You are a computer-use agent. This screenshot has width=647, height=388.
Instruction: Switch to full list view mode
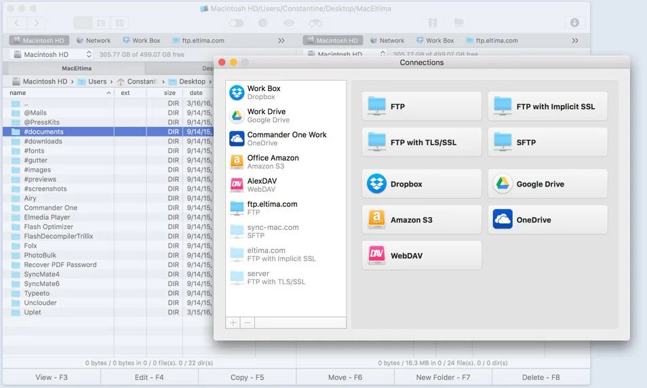coord(83,22)
